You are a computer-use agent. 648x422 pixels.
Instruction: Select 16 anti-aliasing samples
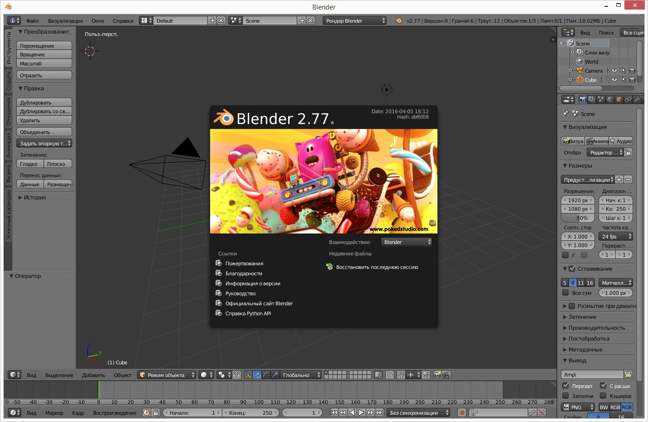coord(590,283)
